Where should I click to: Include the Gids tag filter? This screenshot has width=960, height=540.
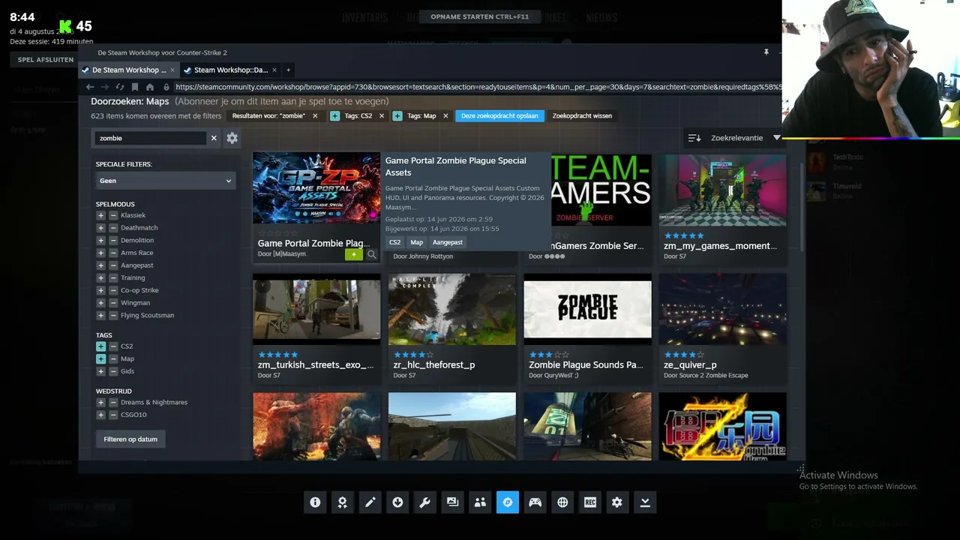tap(100, 371)
